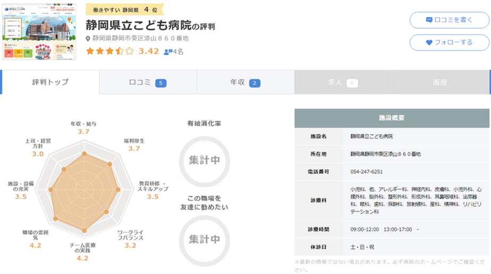Click the reviewer count icon next to 4名

tap(168, 52)
